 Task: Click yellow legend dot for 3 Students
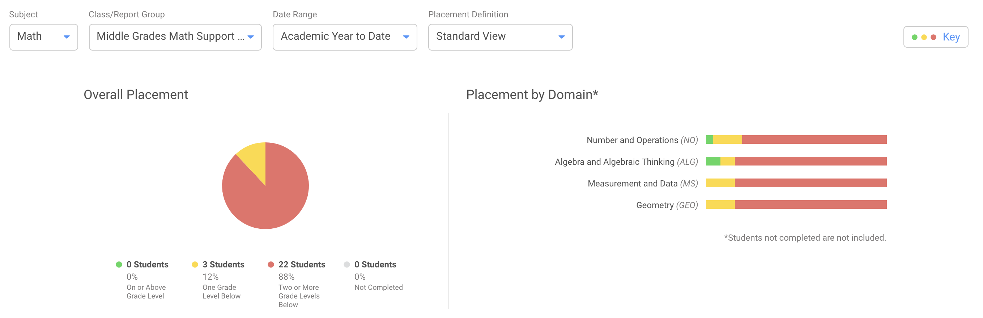195,264
